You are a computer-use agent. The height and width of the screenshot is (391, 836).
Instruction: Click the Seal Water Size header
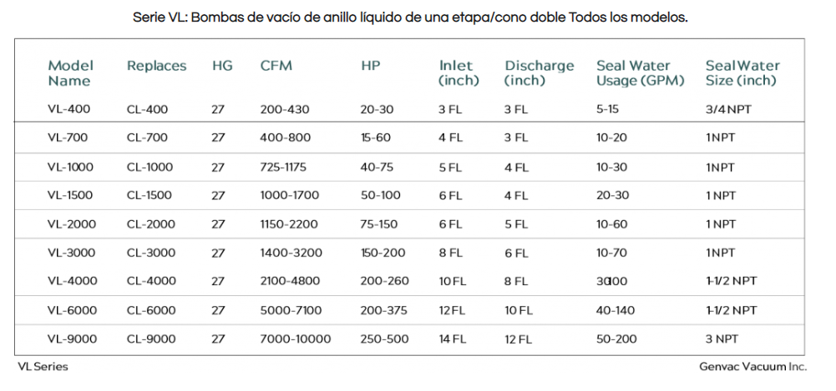(742, 73)
